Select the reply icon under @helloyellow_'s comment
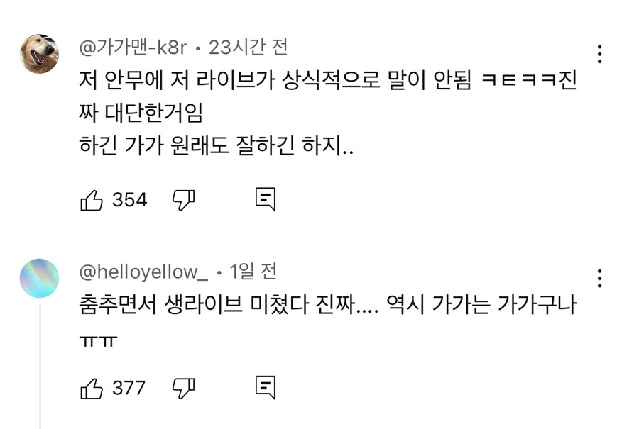This screenshot has width=639, height=429. pyautogui.click(x=266, y=389)
